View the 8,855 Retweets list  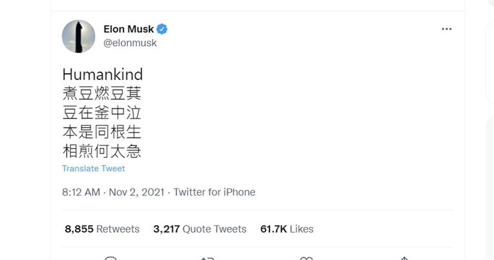coord(102,229)
